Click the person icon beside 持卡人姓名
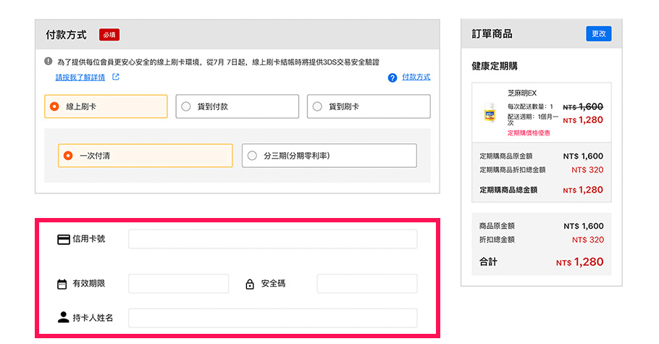The height and width of the screenshot is (344, 659). 63,317
